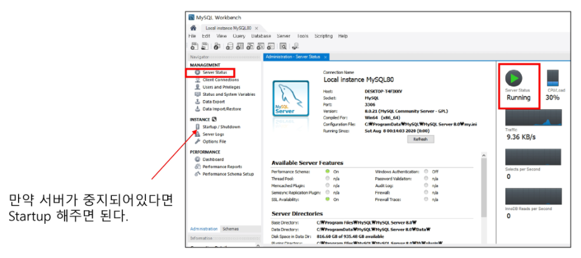Image resolution: width=581 pixels, height=258 pixels.
Task: Click the CPU/Load meter bar
Action: 553,78
